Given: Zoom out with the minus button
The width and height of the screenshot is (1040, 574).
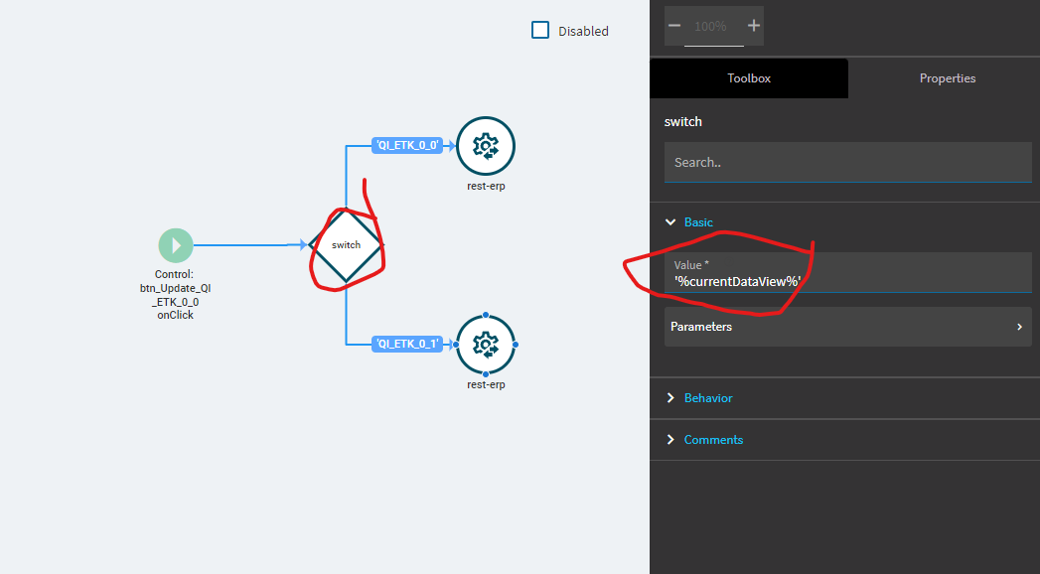Looking at the screenshot, I should click(674, 26).
